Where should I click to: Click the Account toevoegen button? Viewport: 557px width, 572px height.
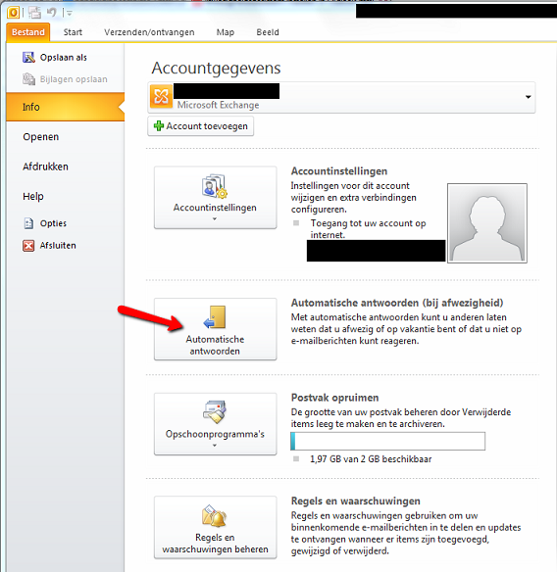pyautogui.click(x=200, y=126)
